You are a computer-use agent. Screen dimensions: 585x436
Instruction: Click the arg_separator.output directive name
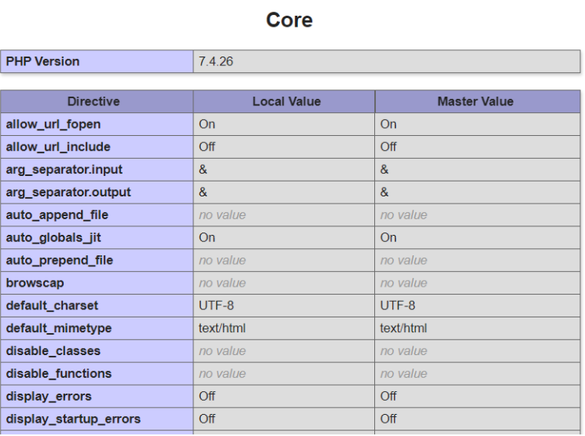click(68, 192)
